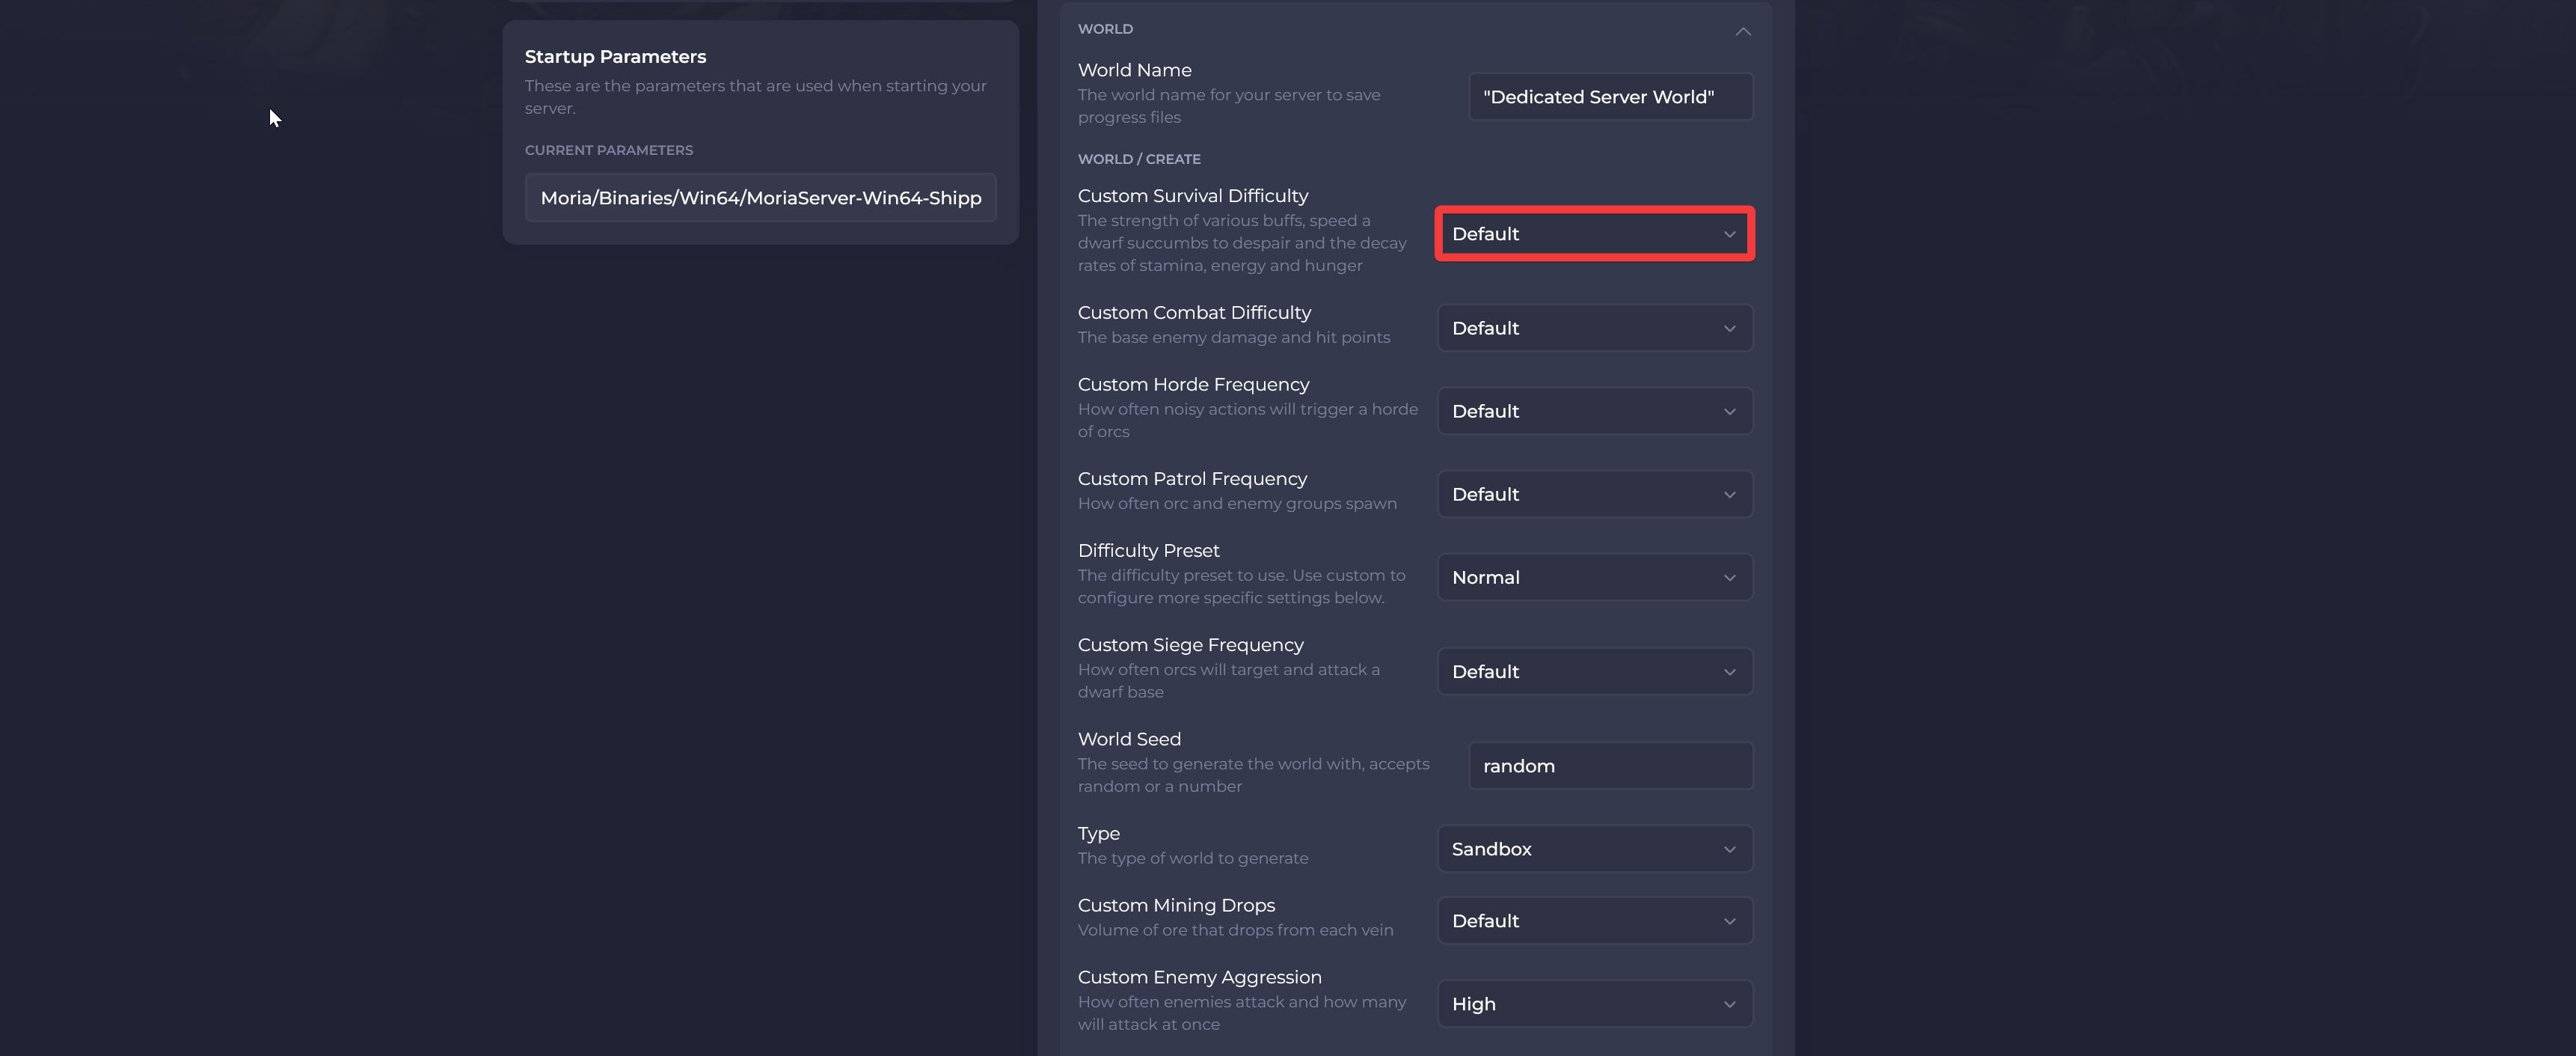Click "The base enemy damage and hit points" text
Viewport: 2576px width, 1056px height.
tap(1233, 338)
